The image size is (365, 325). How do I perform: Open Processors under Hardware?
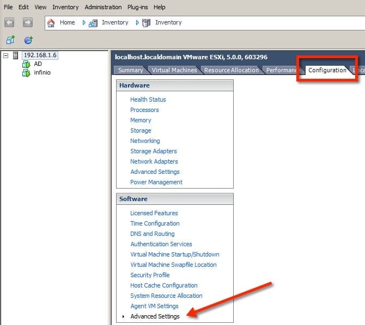144,110
